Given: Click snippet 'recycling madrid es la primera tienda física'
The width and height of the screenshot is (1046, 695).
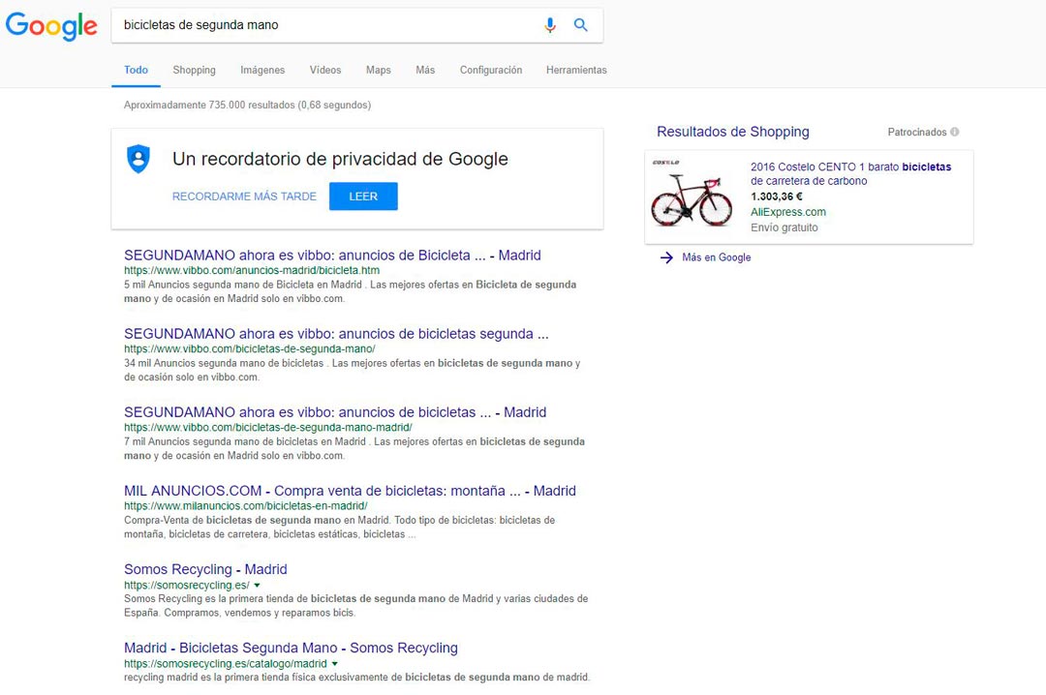Looking at the screenshot, I should coord(356,678).
